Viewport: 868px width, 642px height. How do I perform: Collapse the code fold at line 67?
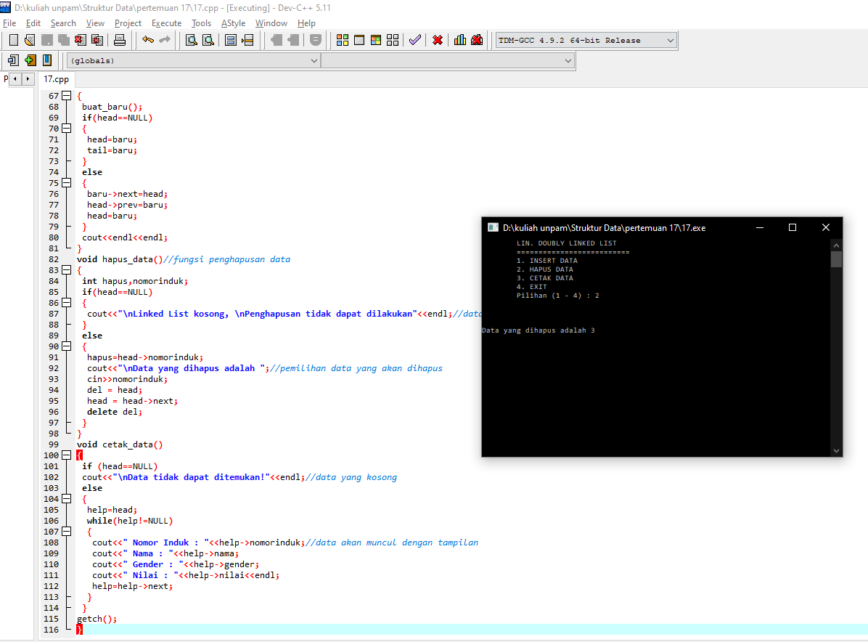pyautogui.click(x=67, y=96)
